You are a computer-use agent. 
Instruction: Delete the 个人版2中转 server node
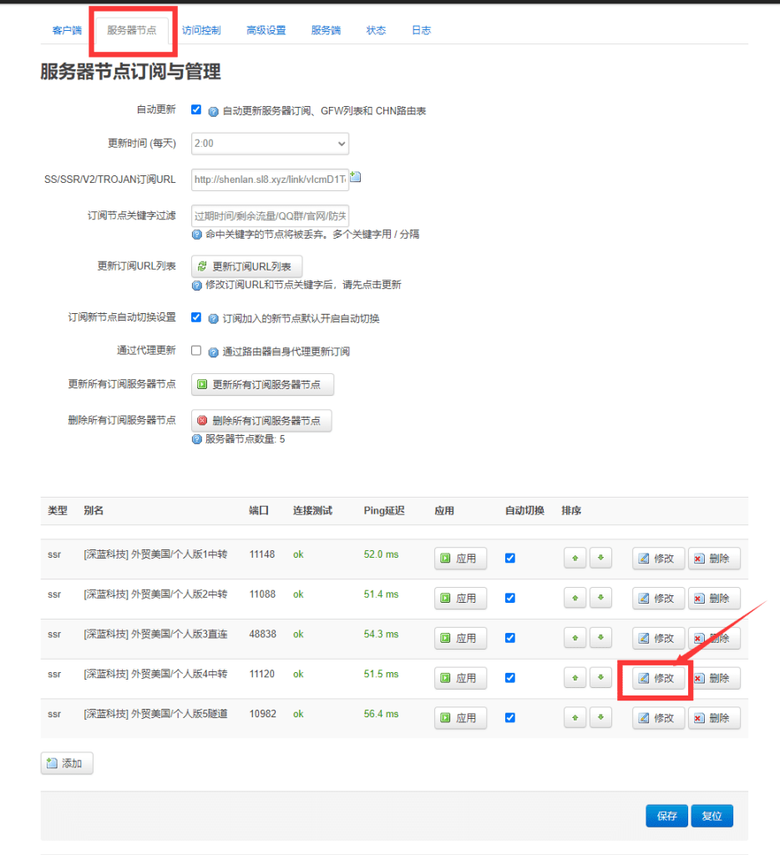pos(713,599)
